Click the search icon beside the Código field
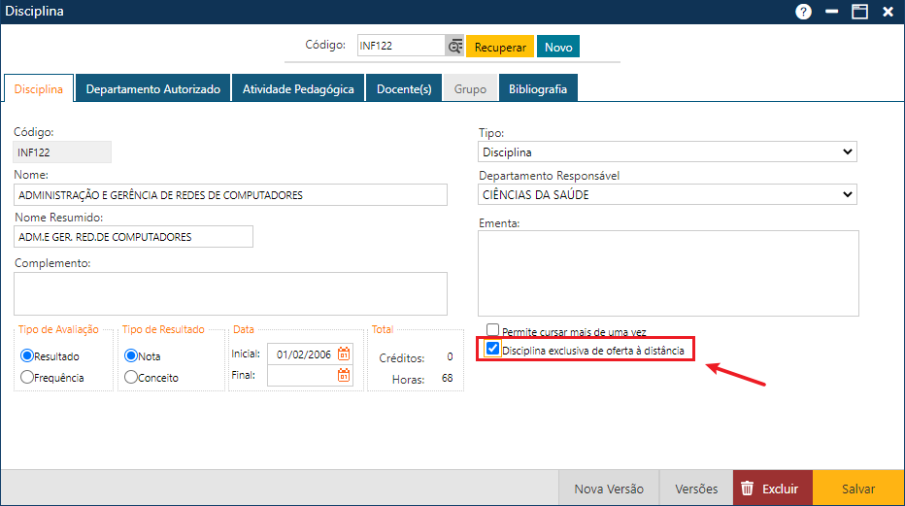Screen dimensions: 905x506 (454, 47)
